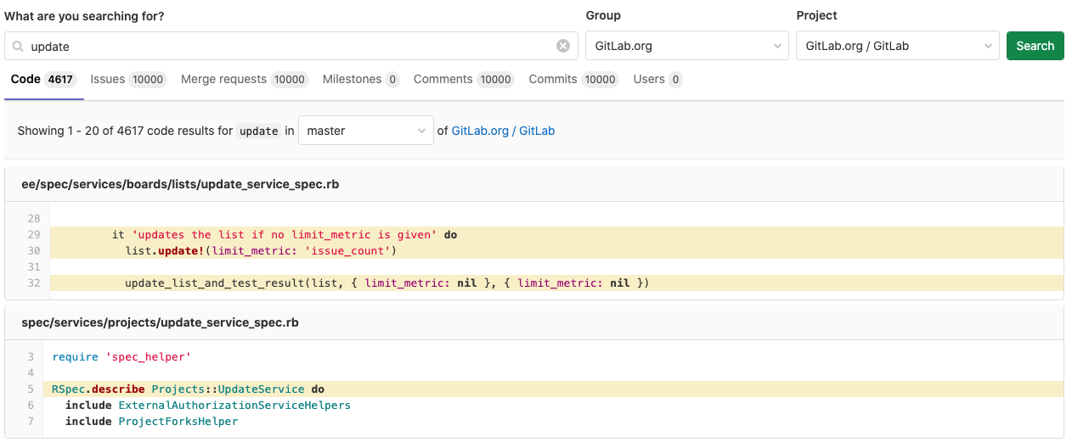Click the GitLab.org / GitLab project link
The height and width of the screenshot is (442, 1072).
click(x=503, y=131)
